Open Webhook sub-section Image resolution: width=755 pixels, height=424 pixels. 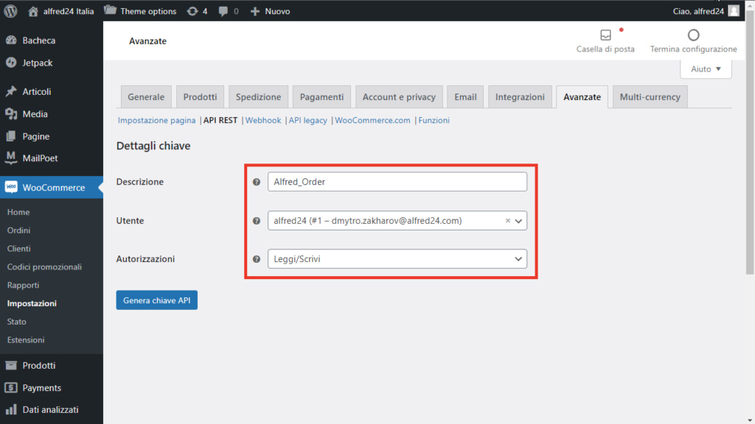(x=263, y=120)
